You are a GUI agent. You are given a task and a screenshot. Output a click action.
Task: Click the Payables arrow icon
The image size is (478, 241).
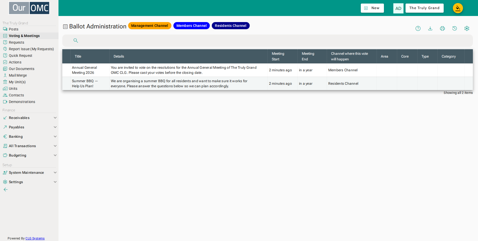tap(5, 127)
